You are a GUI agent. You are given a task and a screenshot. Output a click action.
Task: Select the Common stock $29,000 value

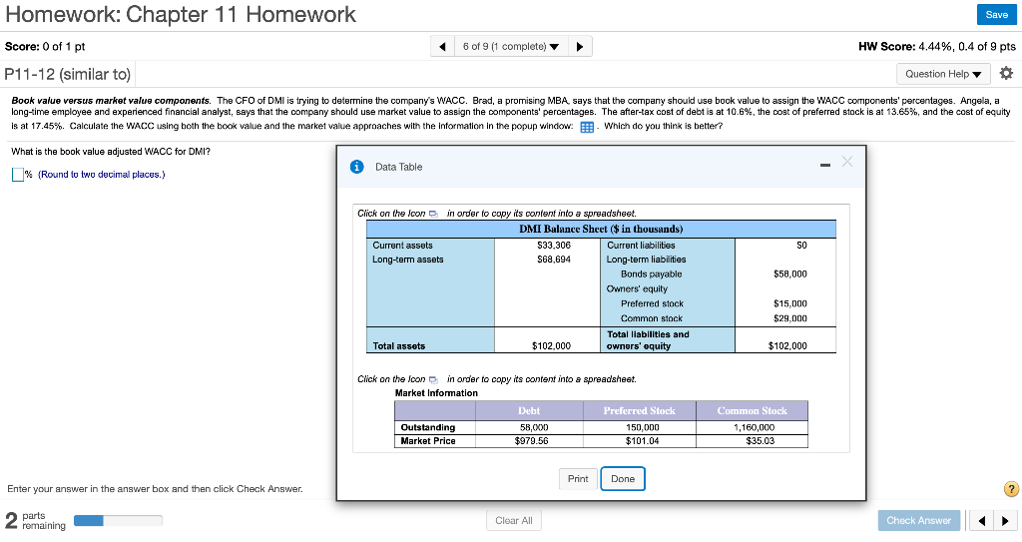[x=790, y=319]
